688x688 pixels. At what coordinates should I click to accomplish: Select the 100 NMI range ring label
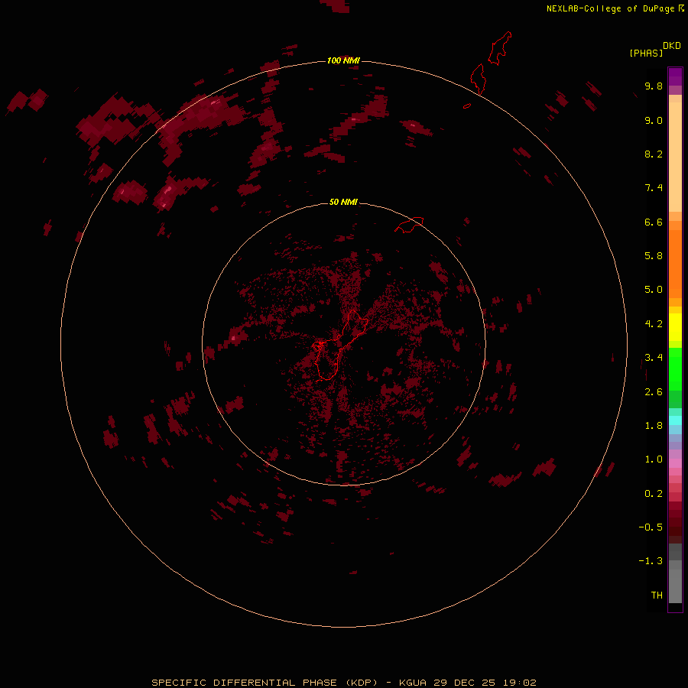click(x=343, y=60)
